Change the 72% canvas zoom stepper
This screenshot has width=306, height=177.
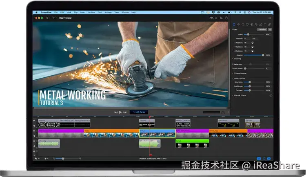[216, 18]
